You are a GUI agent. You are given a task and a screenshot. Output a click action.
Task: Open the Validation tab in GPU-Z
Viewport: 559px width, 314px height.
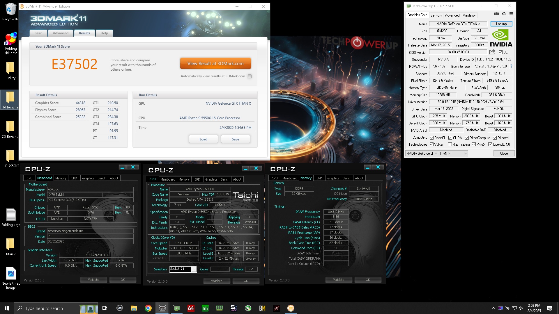click(x=469, y=15)
